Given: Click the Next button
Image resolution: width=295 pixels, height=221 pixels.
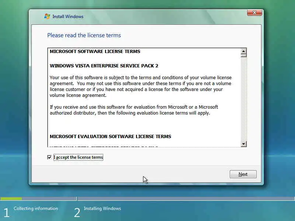Looking at the screenshot, I should [x=243, y=174].
